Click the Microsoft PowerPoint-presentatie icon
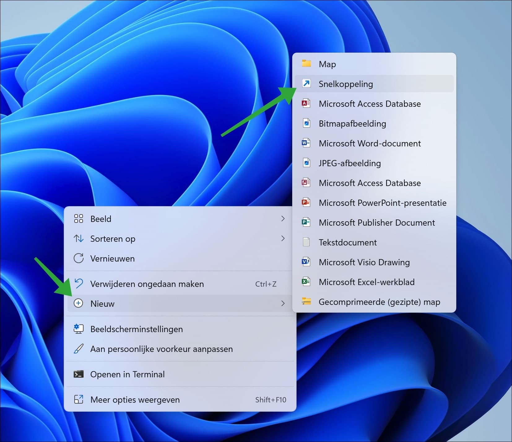 (x=306, y=202)
